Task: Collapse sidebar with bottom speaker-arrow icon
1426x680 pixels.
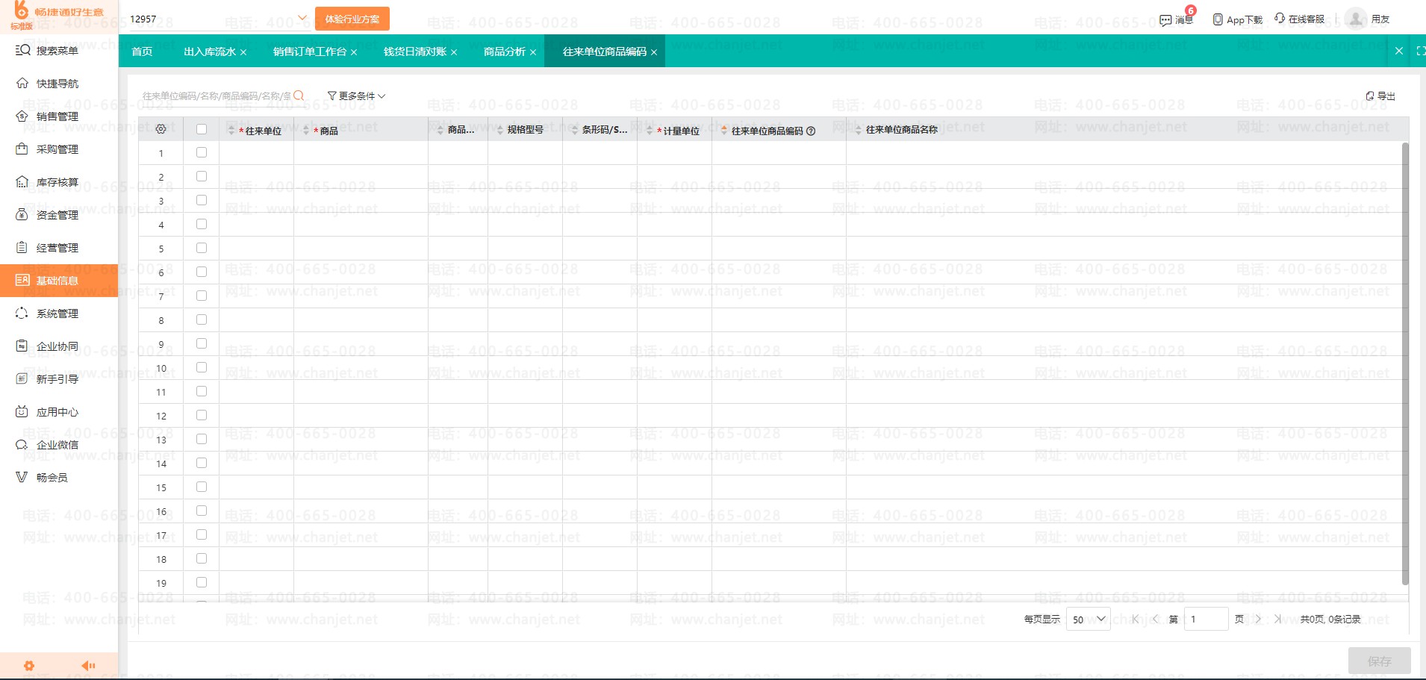Action: pyautogui.click(x=88, y=665)
